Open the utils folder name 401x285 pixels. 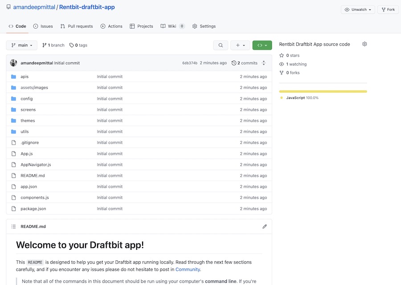(x=25, y=132)
